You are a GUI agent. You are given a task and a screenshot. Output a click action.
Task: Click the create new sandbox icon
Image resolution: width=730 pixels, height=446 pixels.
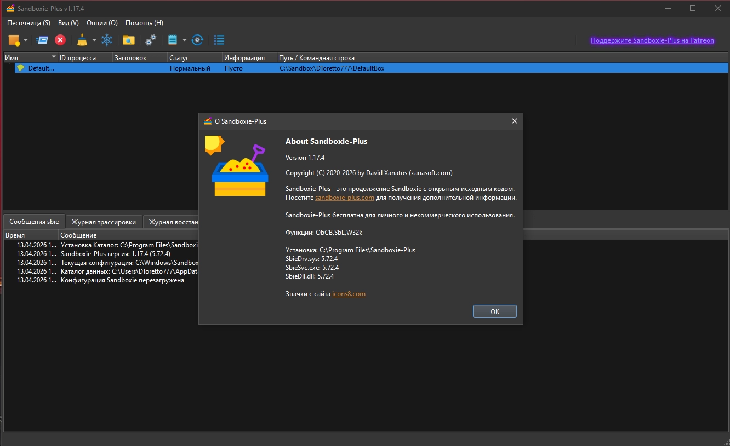(14, 40)
